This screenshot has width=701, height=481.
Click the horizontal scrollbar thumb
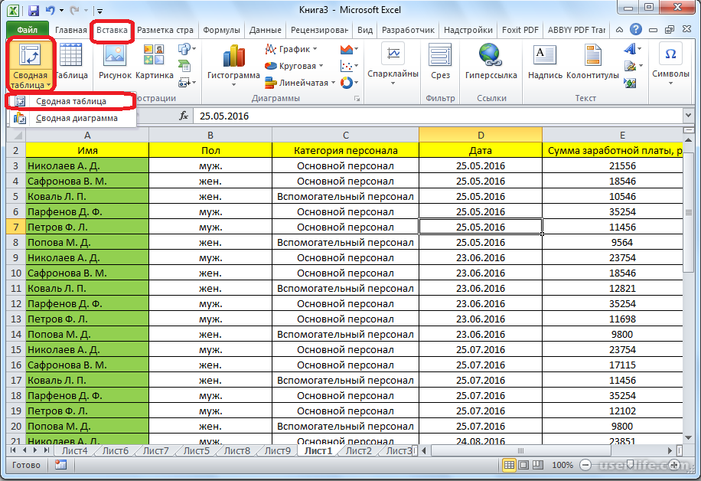point(520,450)
